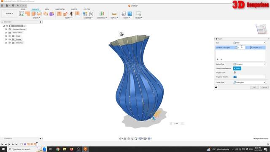Expand the Named Views node
Image resolution: width=270 pixels, height=152 pixels.
pyautogui.click(x=6, y=33)
